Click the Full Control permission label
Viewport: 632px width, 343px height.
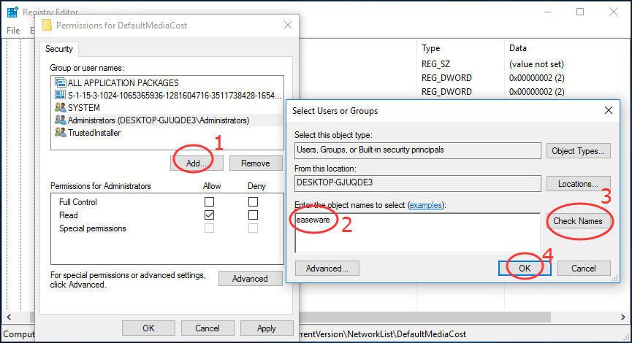(78, 202)
